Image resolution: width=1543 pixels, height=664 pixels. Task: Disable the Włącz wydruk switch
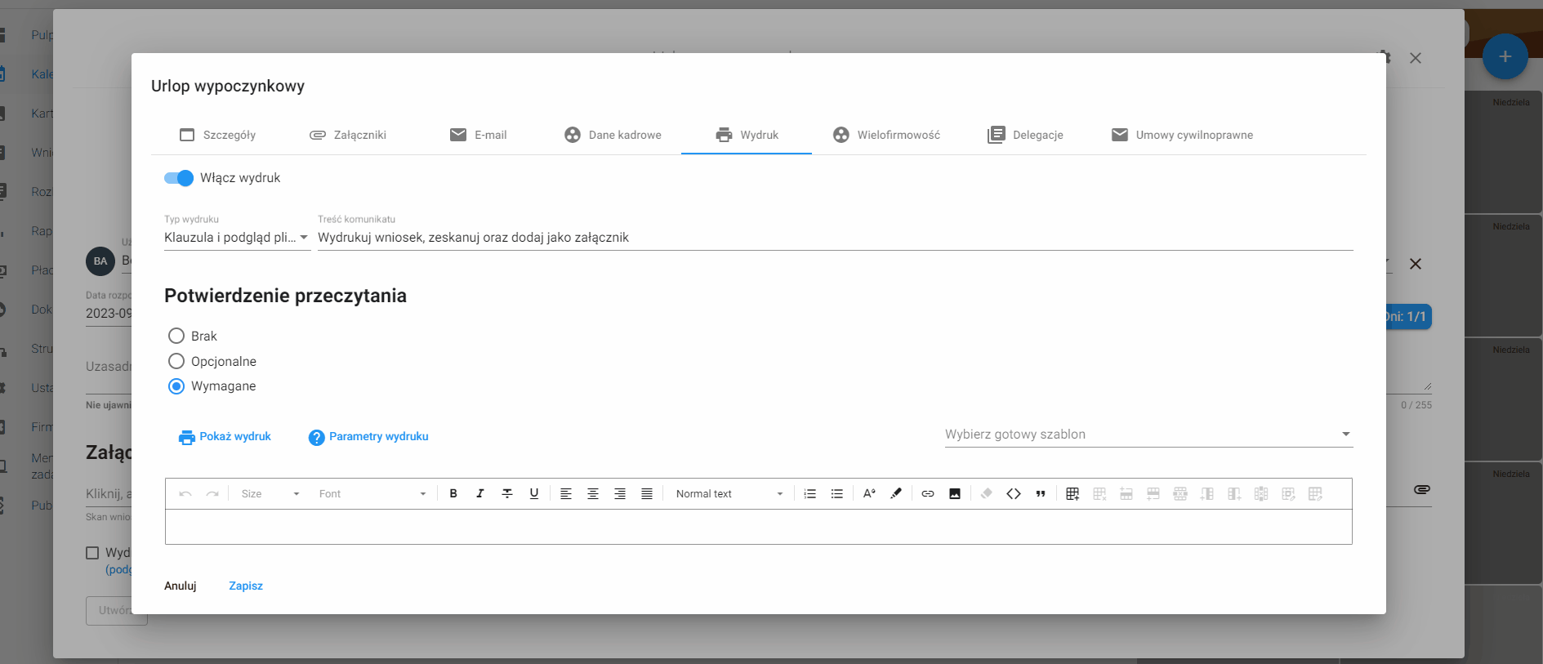[179, 178]
